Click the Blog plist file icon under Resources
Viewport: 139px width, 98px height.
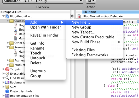tap(16, 56)
